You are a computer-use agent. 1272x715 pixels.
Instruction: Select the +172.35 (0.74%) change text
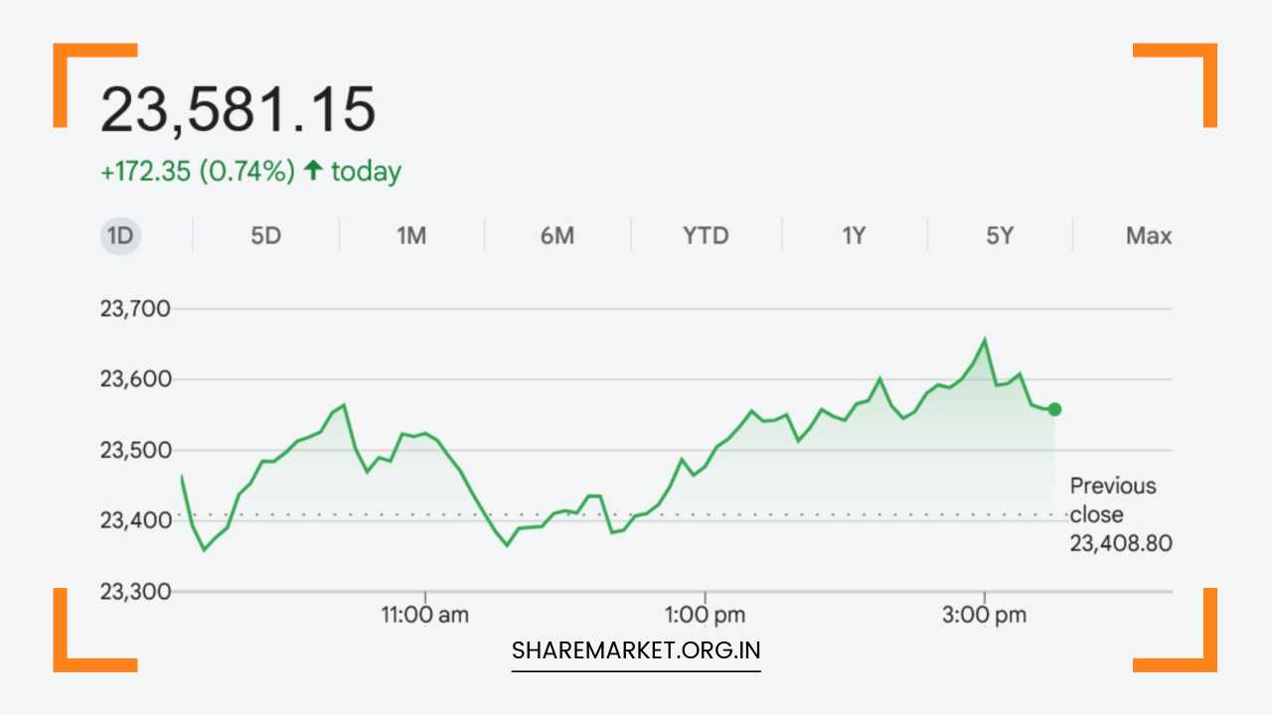pos(196,171)
